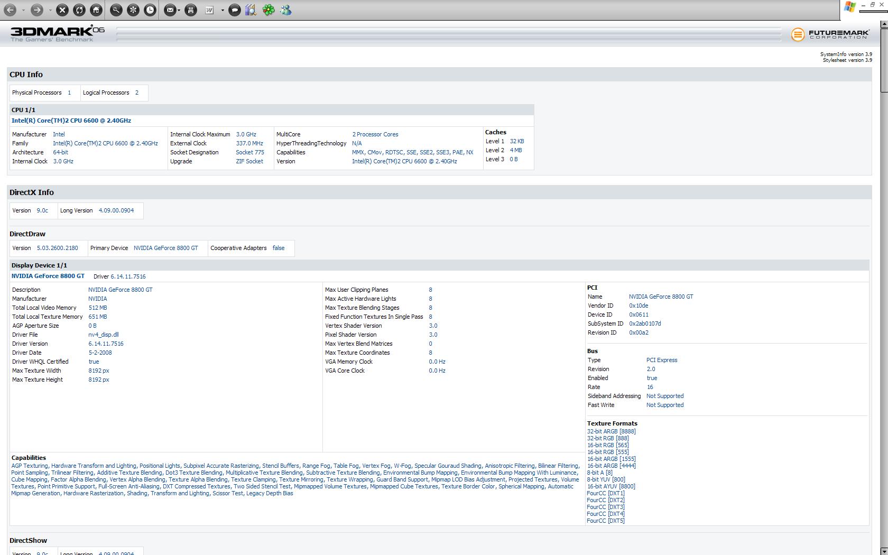
Task: Click the PCI Vendor ID value 0x10de
Action: click(639, 306)
